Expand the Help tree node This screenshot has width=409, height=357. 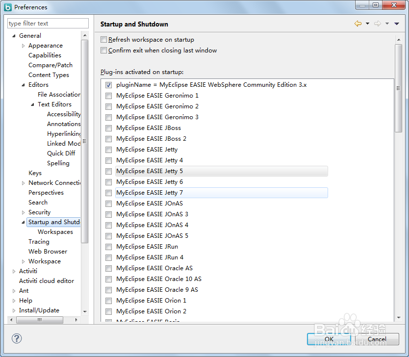pyautogui.click(x=14, y=301)
